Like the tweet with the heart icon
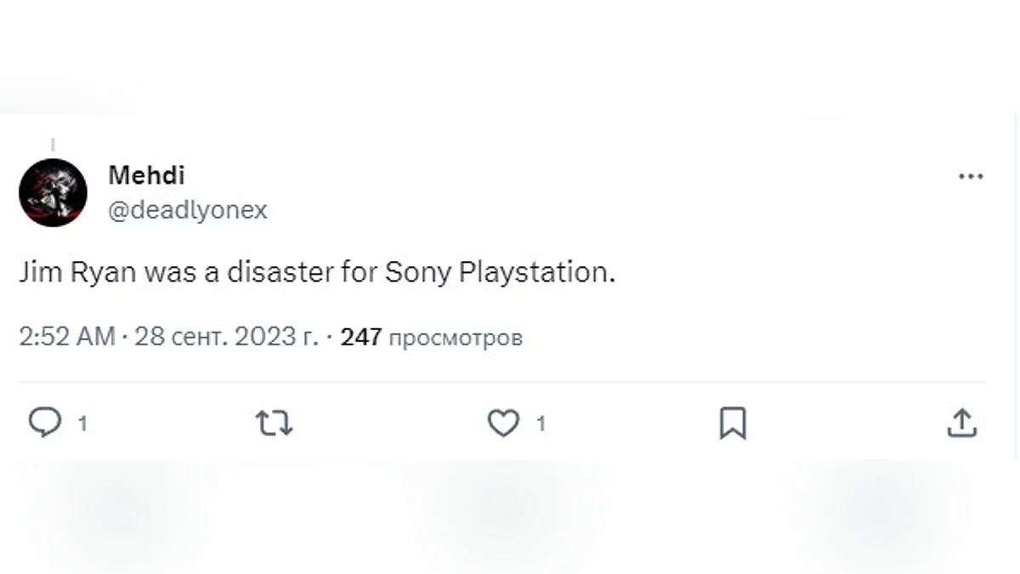 pos(502,423)
